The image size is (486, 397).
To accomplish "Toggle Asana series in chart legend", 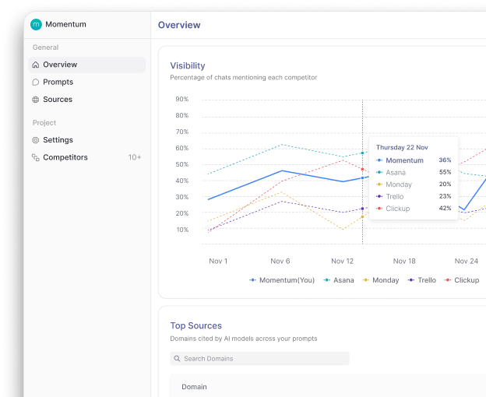I will coord(339,280).
